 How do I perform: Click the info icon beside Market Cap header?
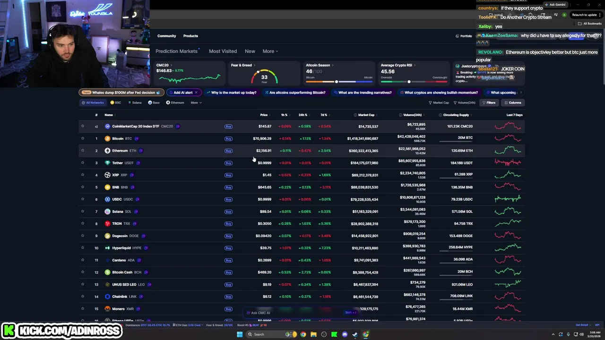[x=355, y=115]
